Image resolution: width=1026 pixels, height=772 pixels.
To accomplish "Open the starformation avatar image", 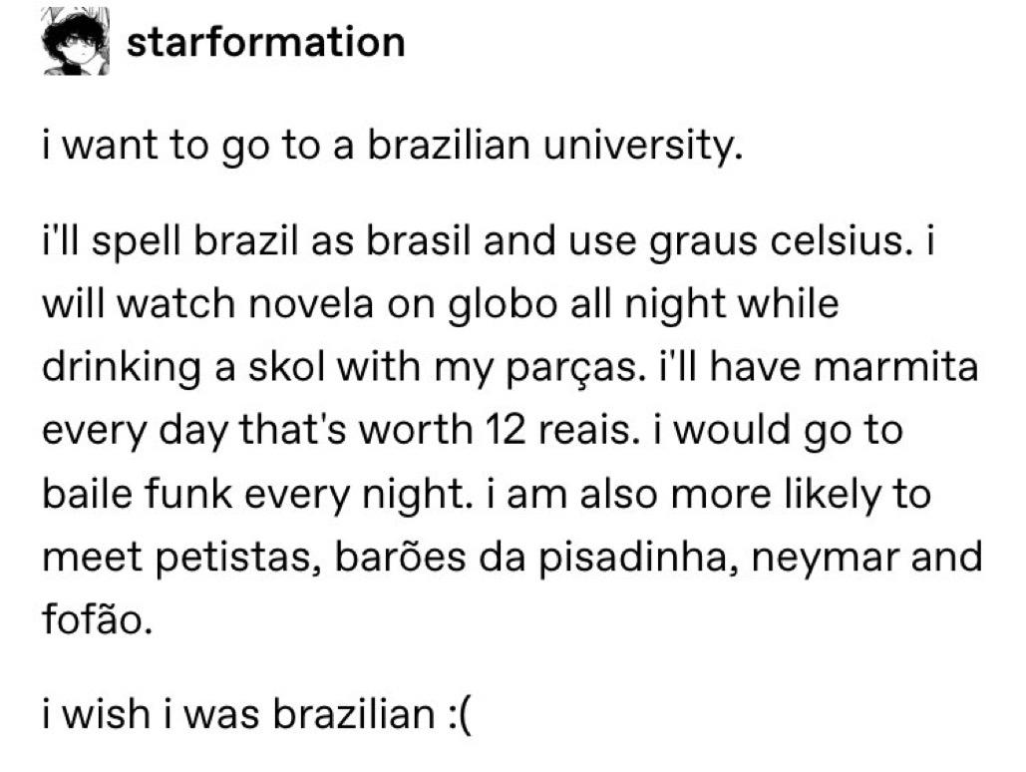I will (76, 41).
